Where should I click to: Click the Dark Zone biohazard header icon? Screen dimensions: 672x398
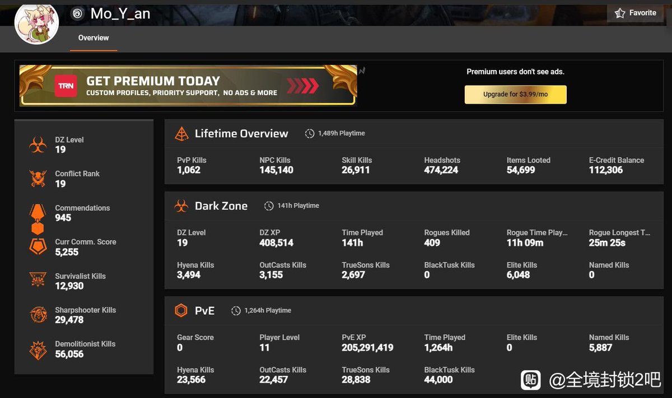tap(181, 206)
